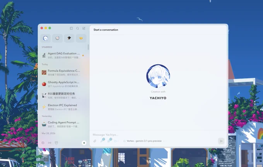The width and height of the screenshot is (263, 167).
Task: Click the lightning bolt chat icon
Action: [x=44, y=107]
